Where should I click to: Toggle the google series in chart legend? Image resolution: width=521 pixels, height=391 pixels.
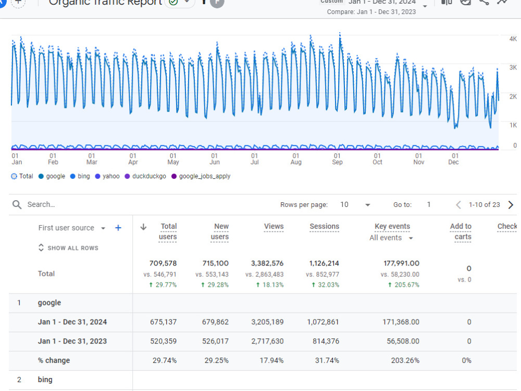[52, 176]
